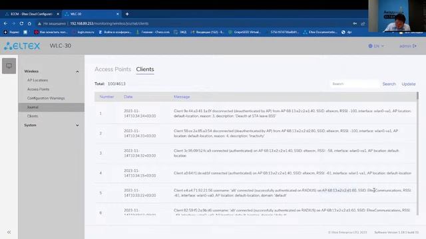This screenshot has width=426, height=239.
Task: Open the Яндекс bookmark
Action: pos(11,32)
